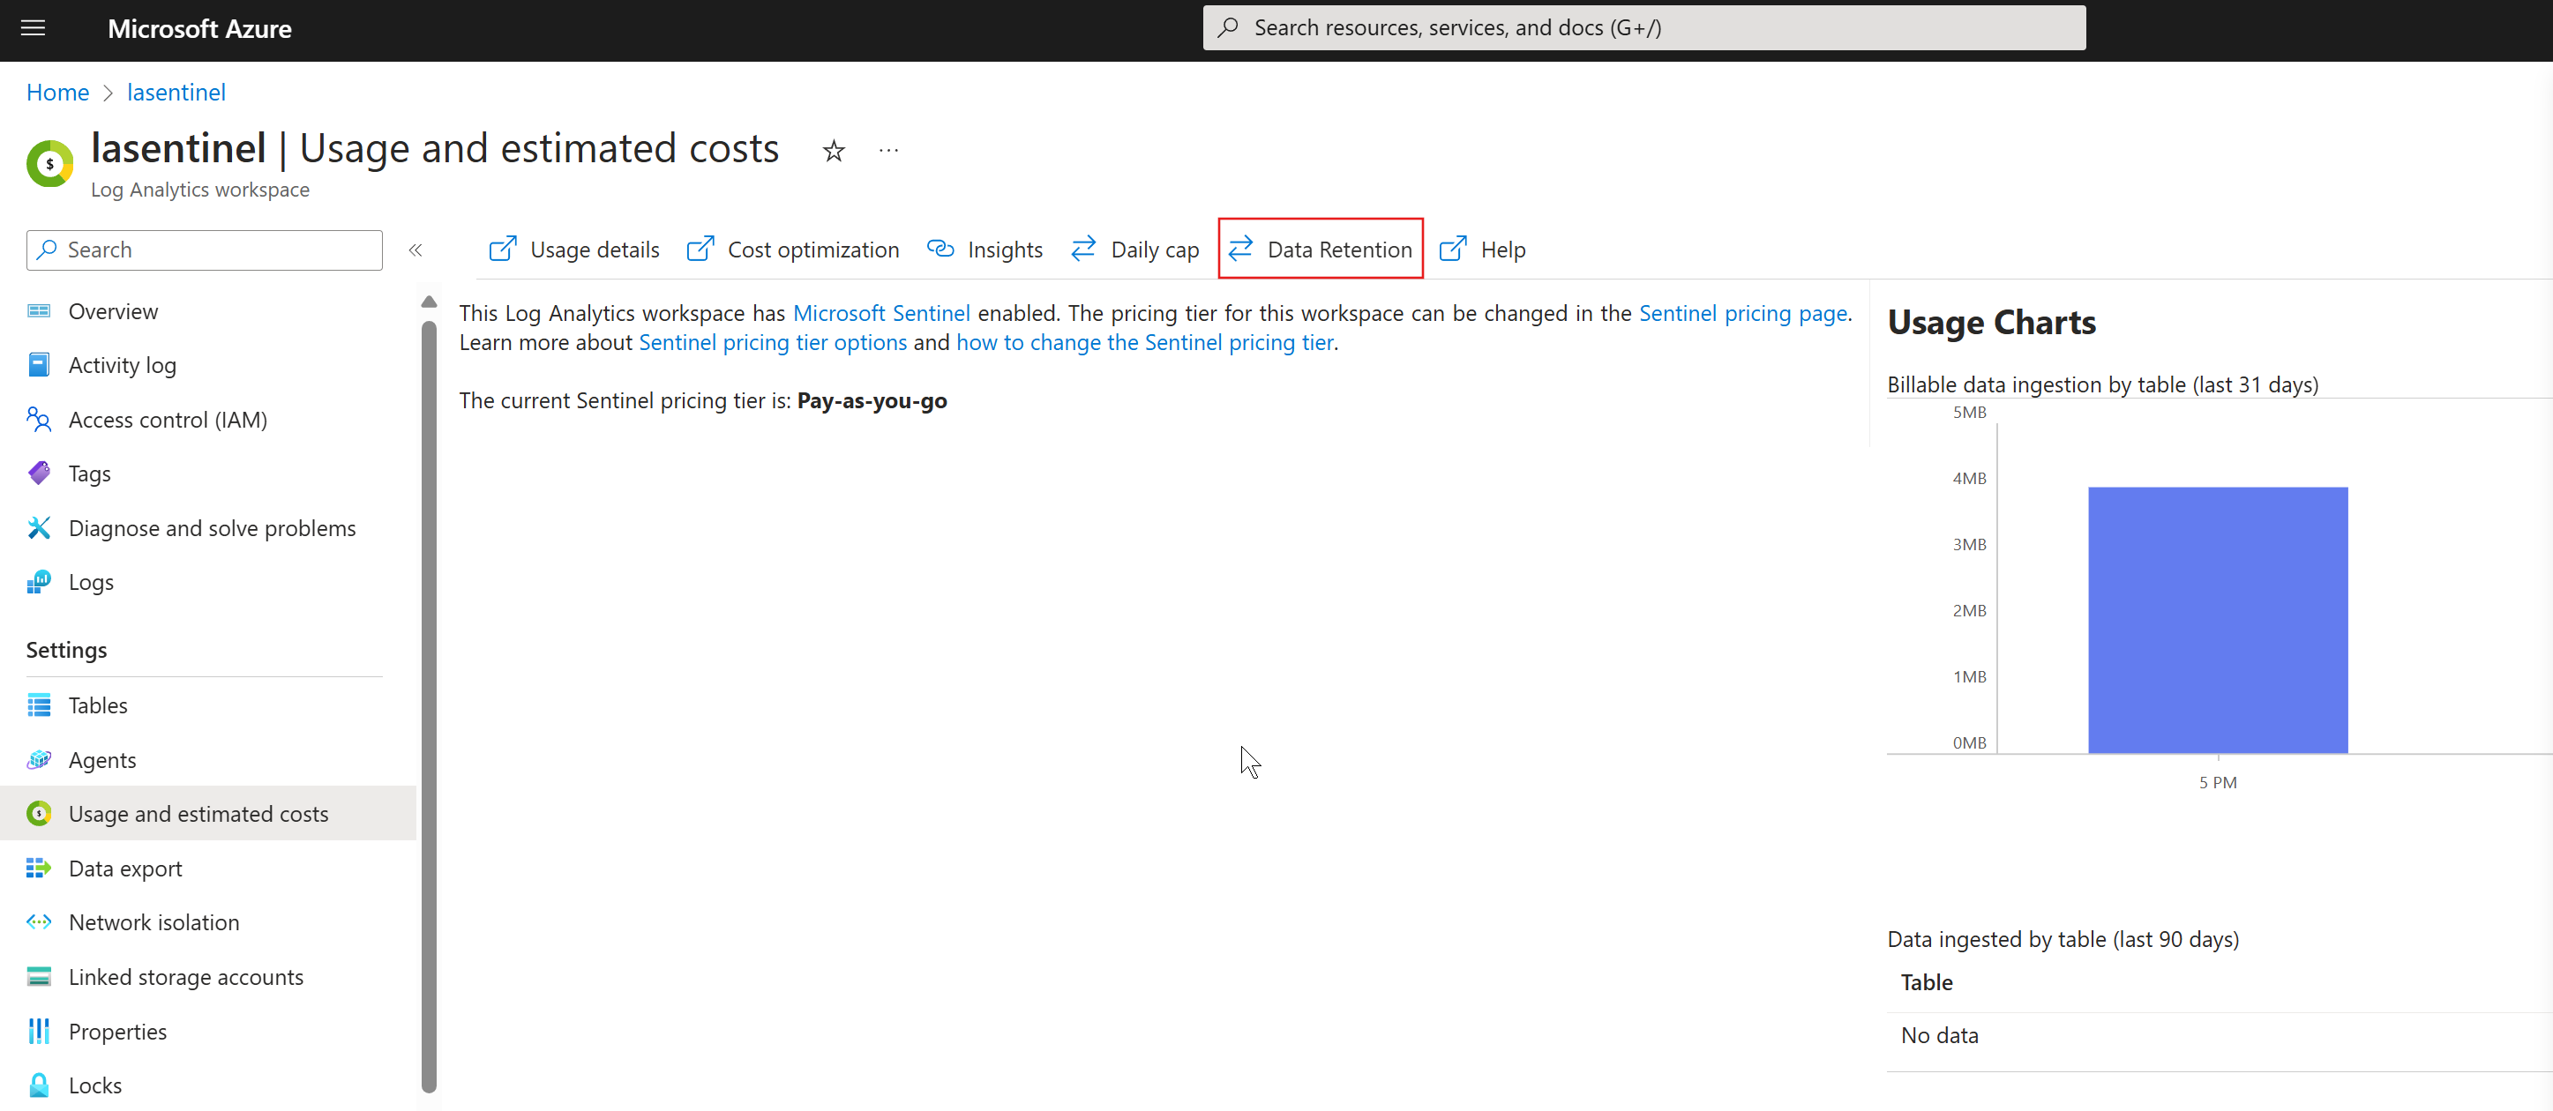Click the Locks padlock icon
This screenshot has height=1111, width=2553.
[x=39, y=1085]
